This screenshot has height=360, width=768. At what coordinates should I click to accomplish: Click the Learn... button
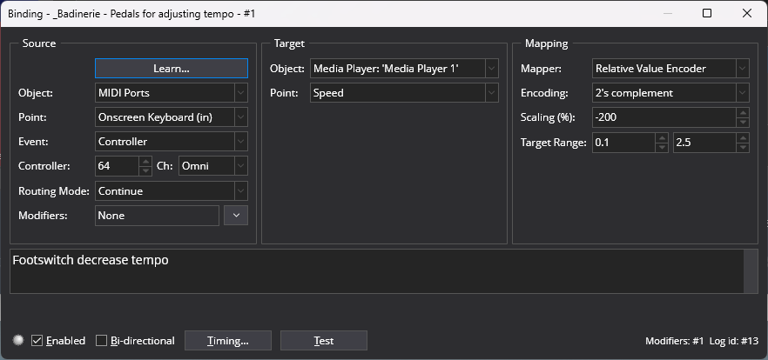coord(171,68)
